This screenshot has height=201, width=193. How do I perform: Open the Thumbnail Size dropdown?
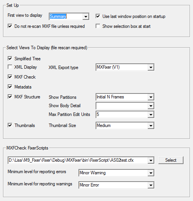click(x=151, y=125)
